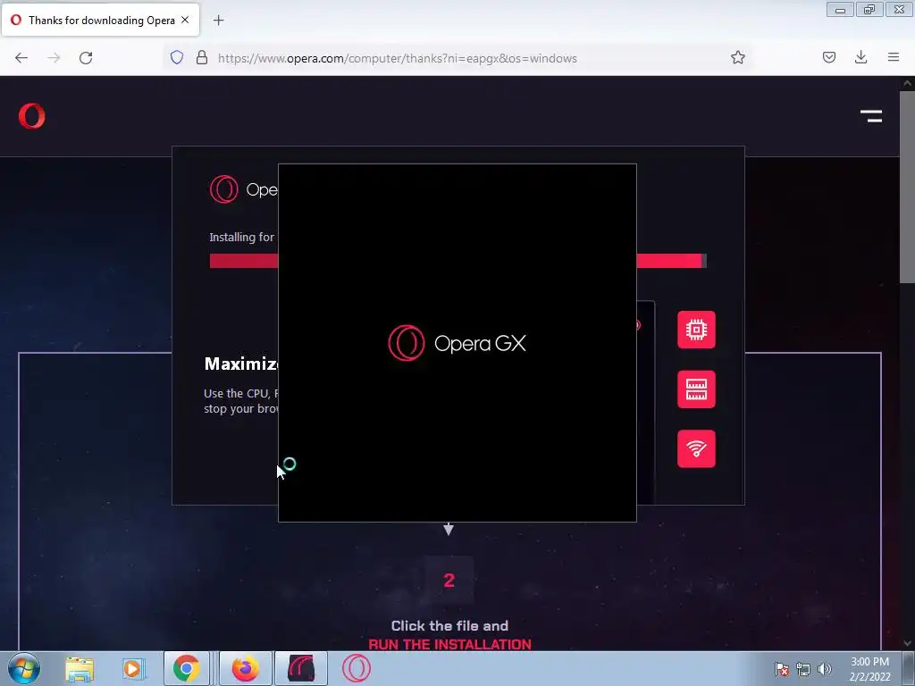Open the volume speaker tray icon
The image size is (915, 686).
pos(824,669)
